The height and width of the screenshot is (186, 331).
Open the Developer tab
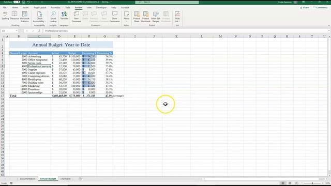(x=101, y=8)
